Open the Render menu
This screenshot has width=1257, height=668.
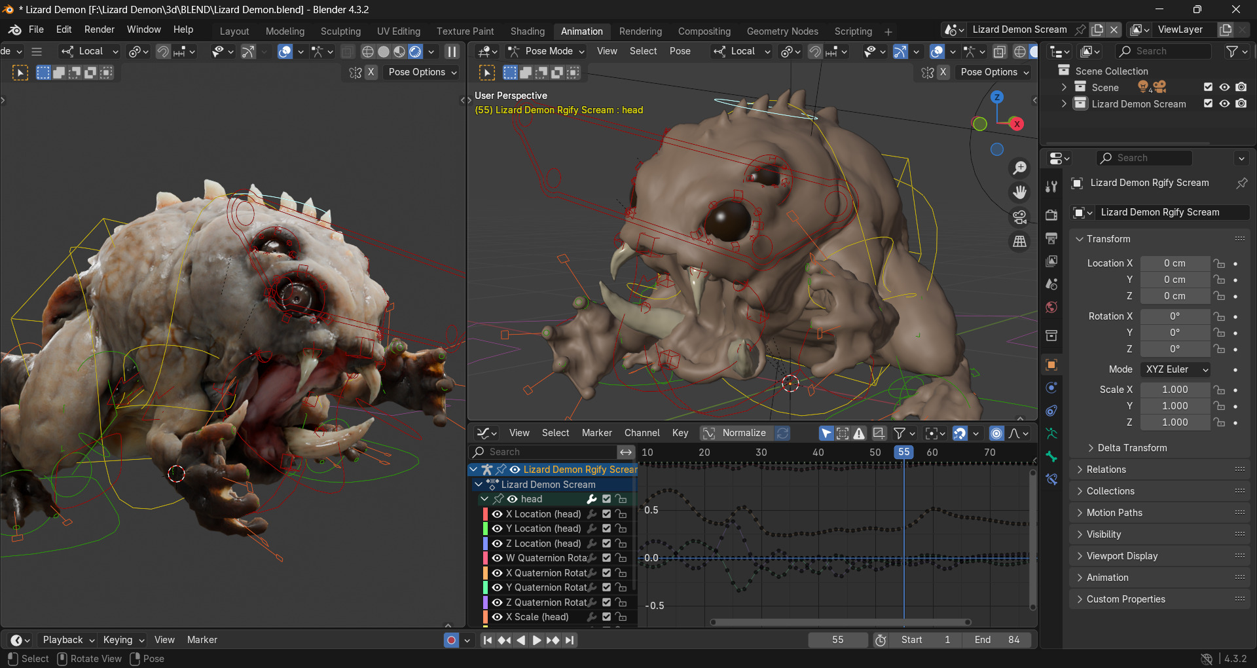(99, 29)
